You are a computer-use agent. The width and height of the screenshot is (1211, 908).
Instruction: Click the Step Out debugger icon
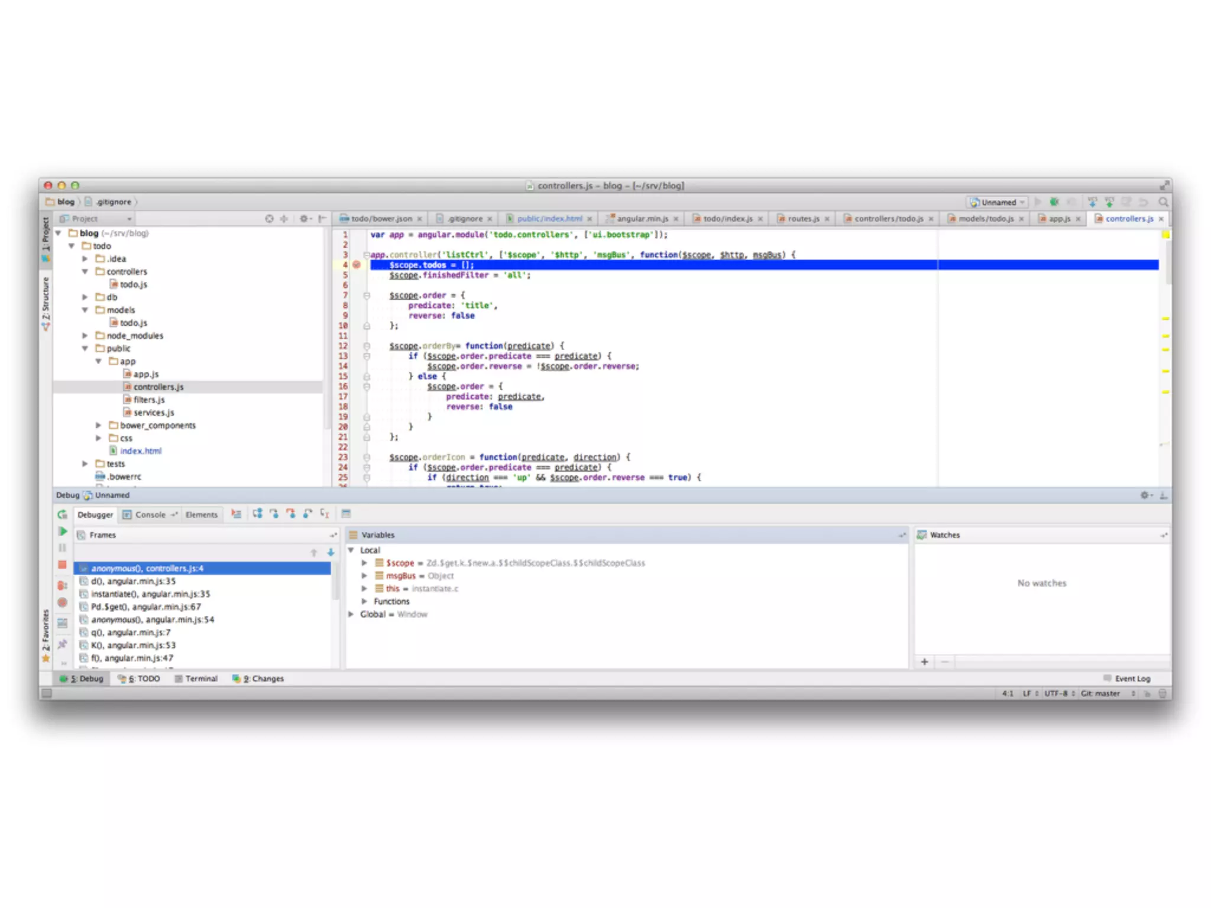click(307, 514)
